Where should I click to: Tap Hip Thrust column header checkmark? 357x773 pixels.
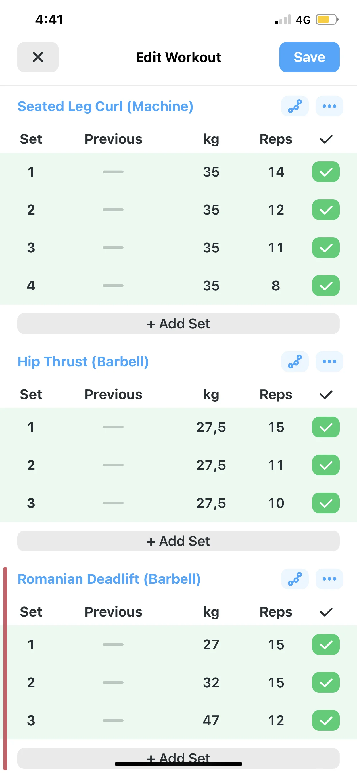[326, 395]
